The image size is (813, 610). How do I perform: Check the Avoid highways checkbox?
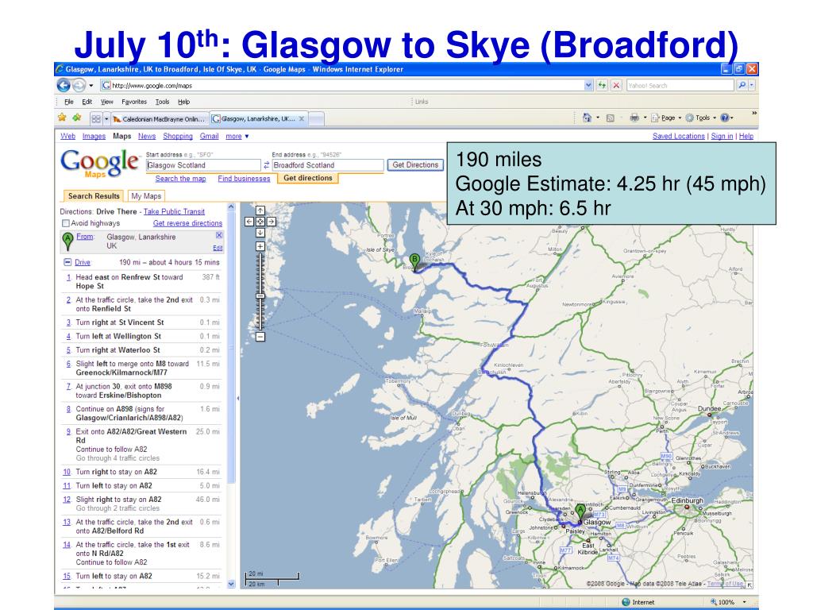[x=66, y=223]
